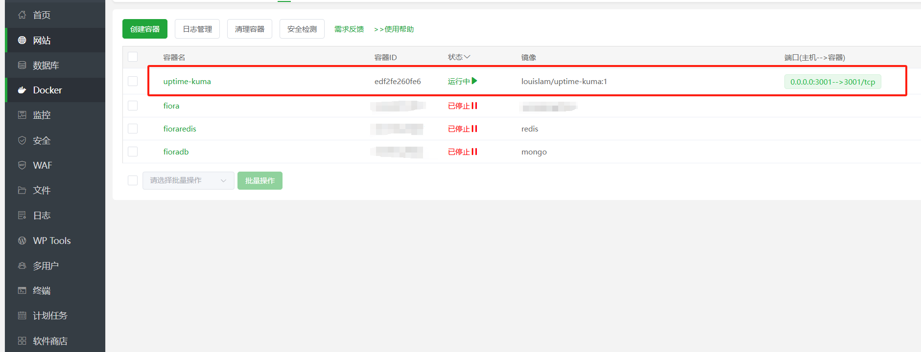The image size is (921, 352).
Task: Click the globe icon for Websites
Action: pos(22,40)
